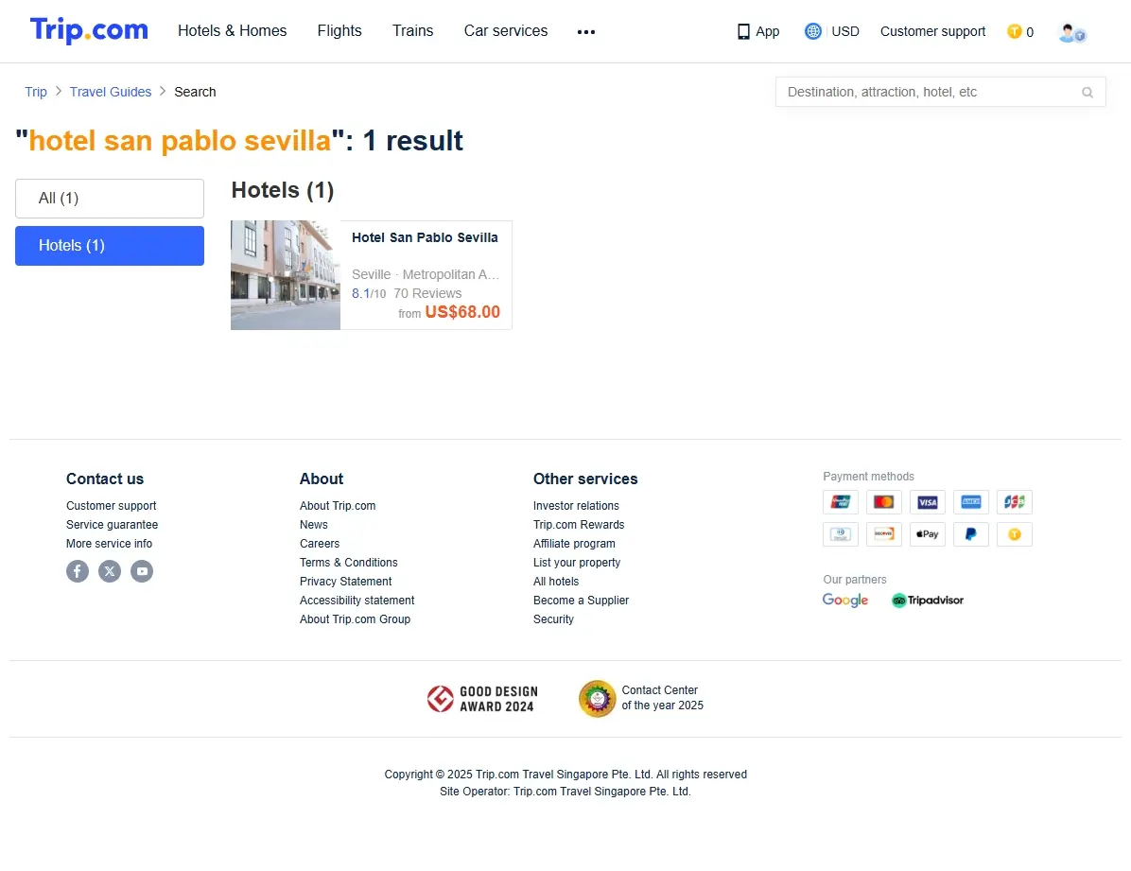Open the All hotels link
1131x871 pixels.
(555, 581)
